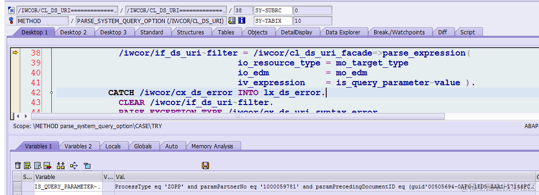539x195 pixels.
Task: Open the Data Explorer tab
Action: tap(343, 32)
